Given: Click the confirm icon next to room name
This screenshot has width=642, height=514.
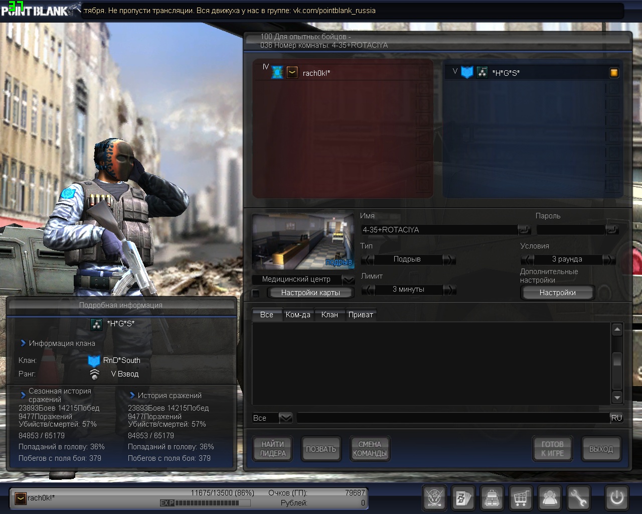Looking at the screenshot, I should tap(524, 230).
